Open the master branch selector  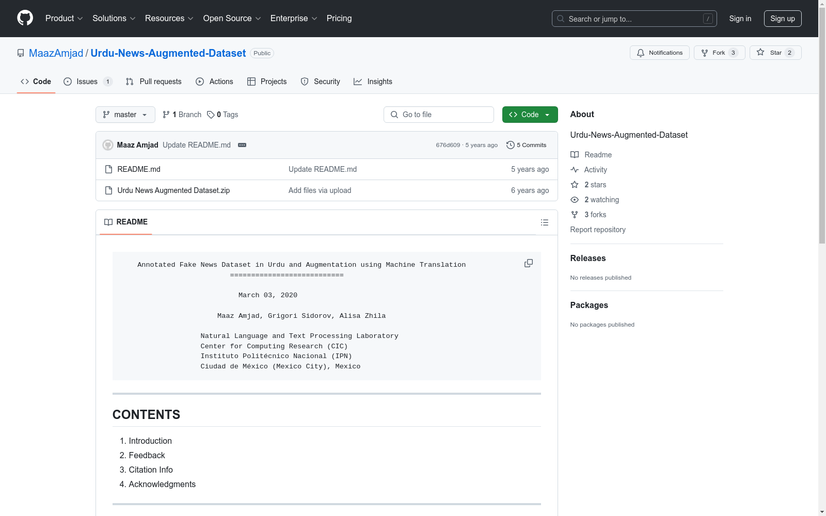coord(125,115)
